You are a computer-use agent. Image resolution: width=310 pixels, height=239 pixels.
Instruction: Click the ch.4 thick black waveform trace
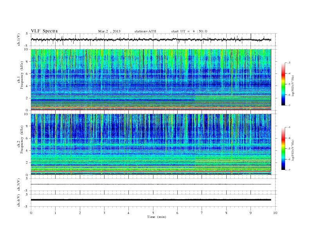pos(151,200)
